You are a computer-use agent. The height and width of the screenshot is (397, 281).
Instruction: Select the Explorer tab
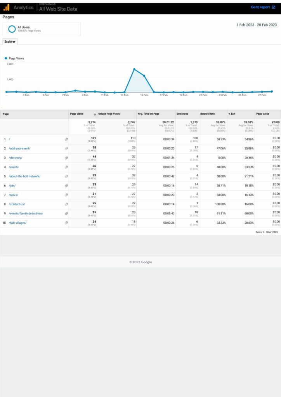[10, 41]
